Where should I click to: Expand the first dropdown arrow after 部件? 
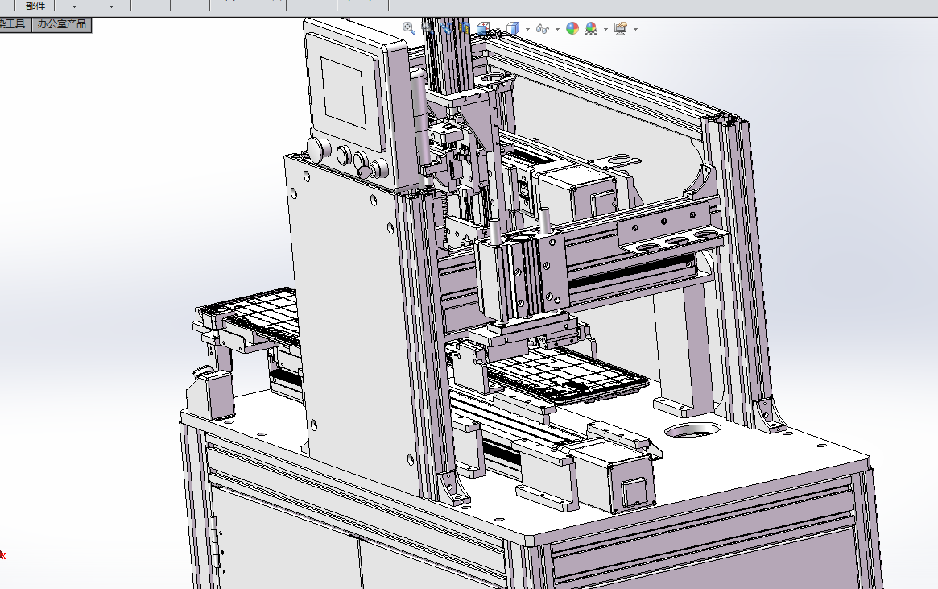(x=74, y=6)
